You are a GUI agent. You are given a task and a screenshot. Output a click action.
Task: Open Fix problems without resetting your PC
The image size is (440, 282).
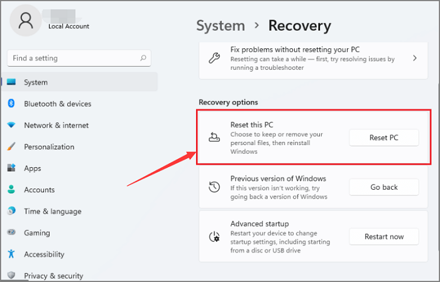click(x=314, y=60)
